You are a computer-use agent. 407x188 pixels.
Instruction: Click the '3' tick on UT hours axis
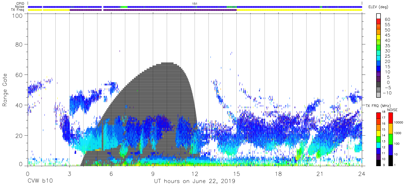69,174
